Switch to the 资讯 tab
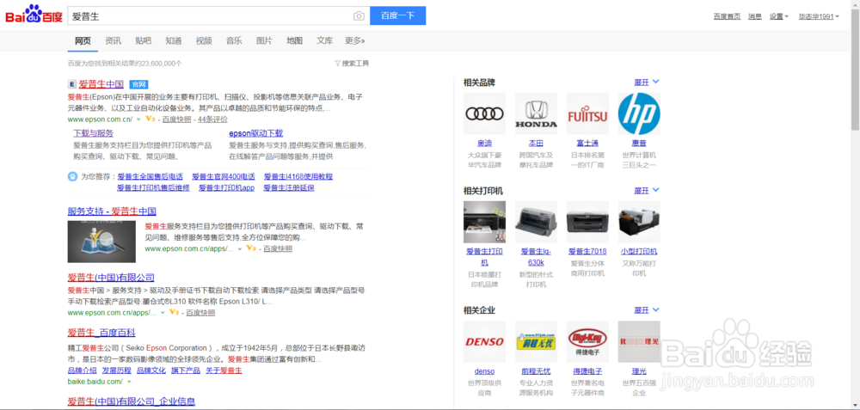This screenshot has height=410, width=860. (113, 40)
